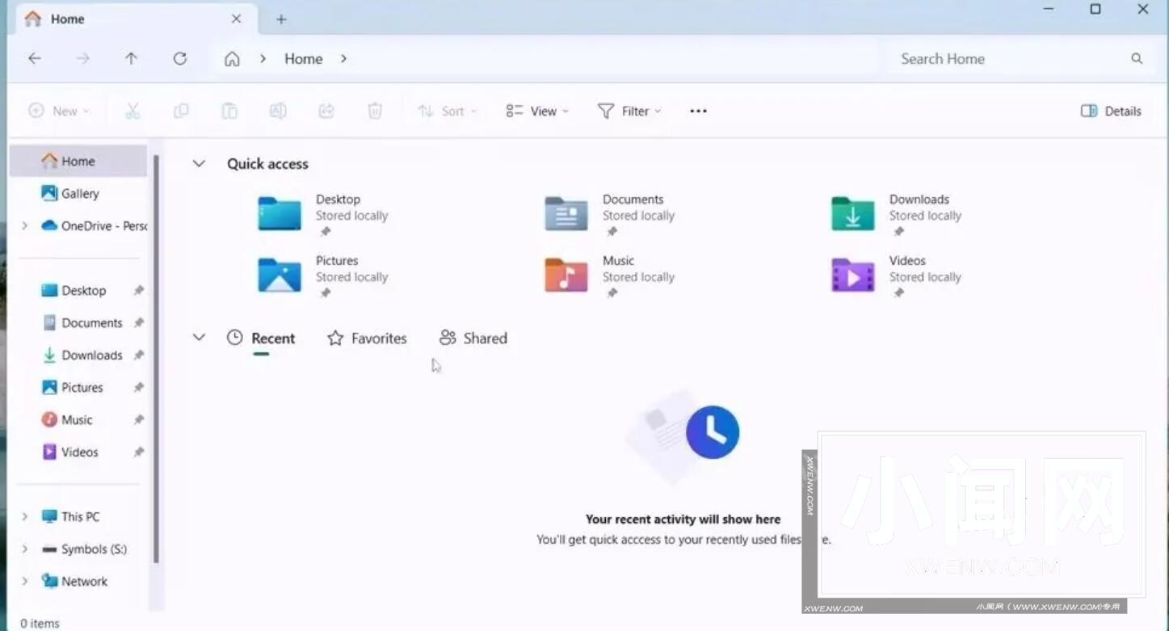
Task: Click chevron after Home in breadcrumb
Action: click(x=343, y=59)
